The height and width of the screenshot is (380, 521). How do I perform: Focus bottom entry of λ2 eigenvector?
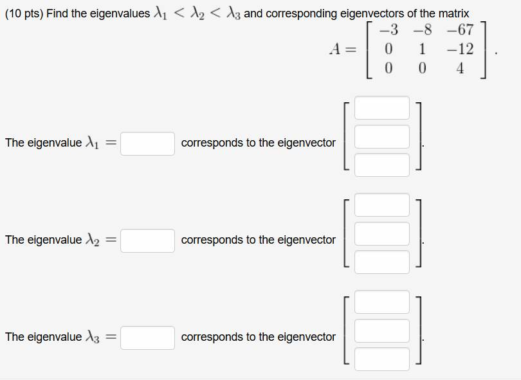click(x=382, y=262)
